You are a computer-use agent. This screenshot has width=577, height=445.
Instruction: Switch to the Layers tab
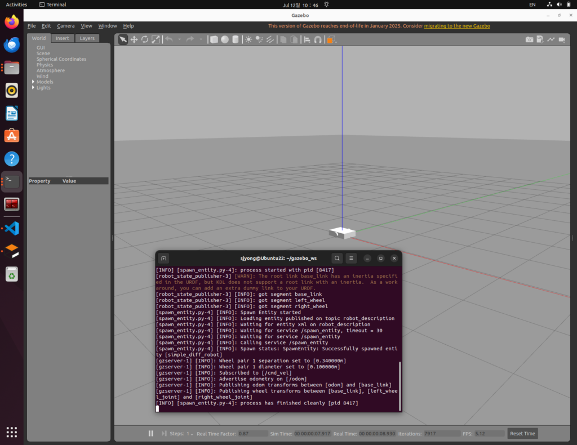87,38
